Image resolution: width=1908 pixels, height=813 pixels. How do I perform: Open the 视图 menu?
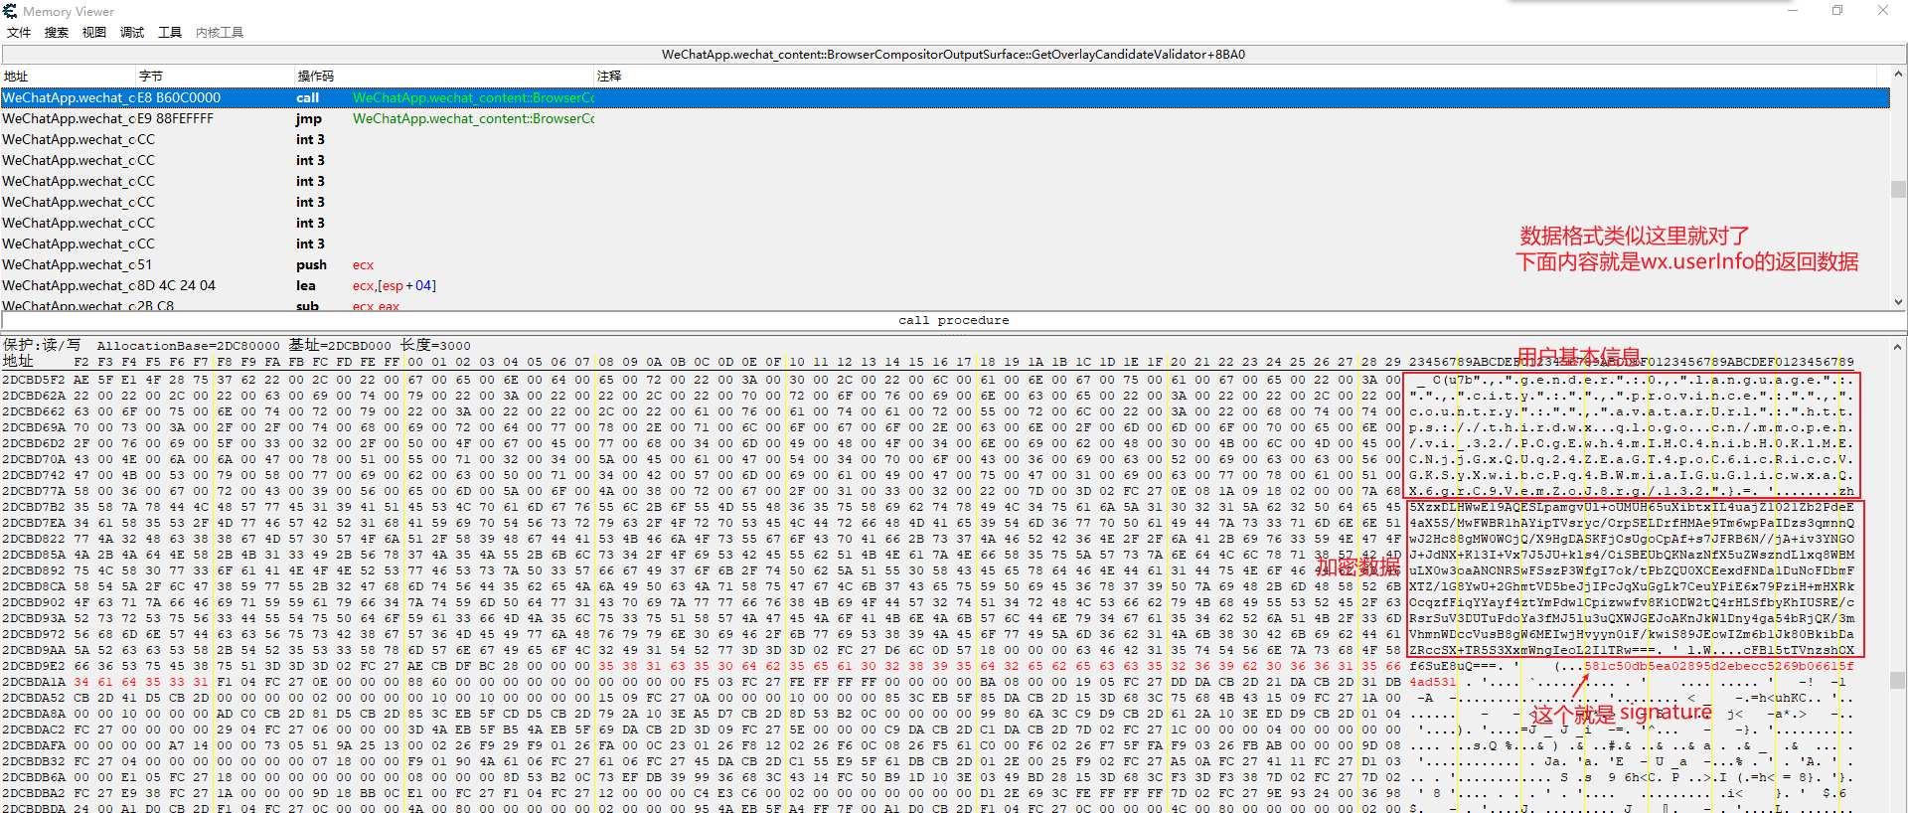point(94,33)
